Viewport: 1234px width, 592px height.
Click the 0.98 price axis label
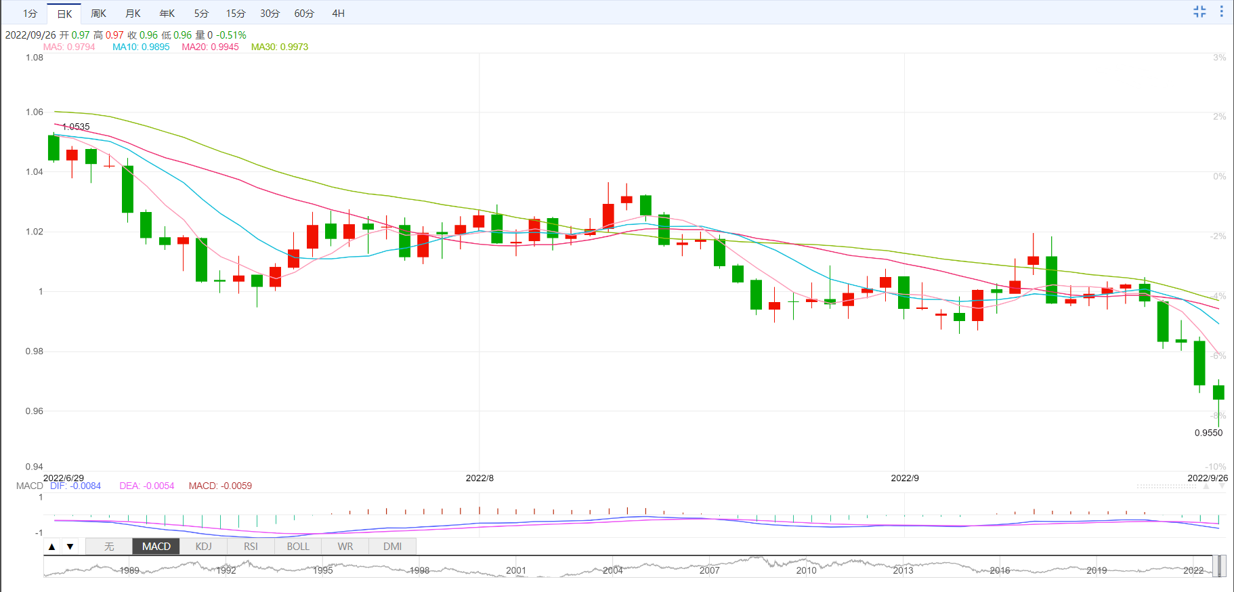coord(35,351)
